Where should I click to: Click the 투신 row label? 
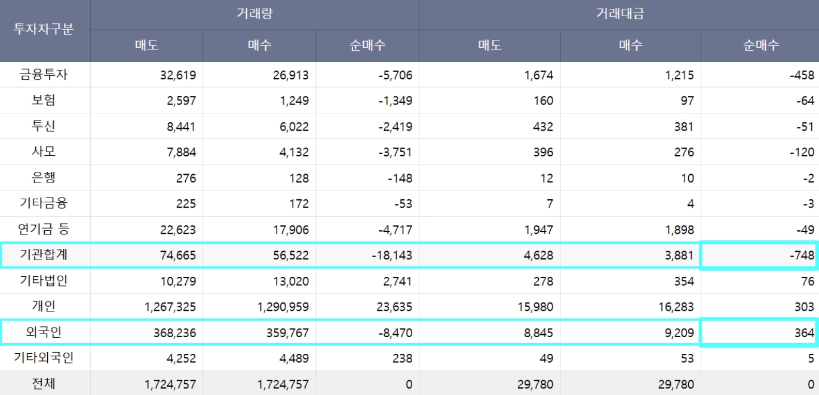pos(45,126)
